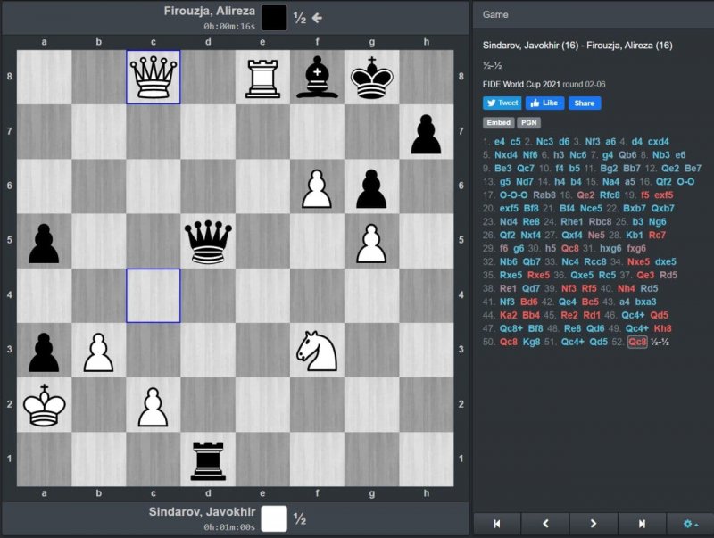Select the Game panel header tab
714x538 pixels.
(x=495, y=15)
